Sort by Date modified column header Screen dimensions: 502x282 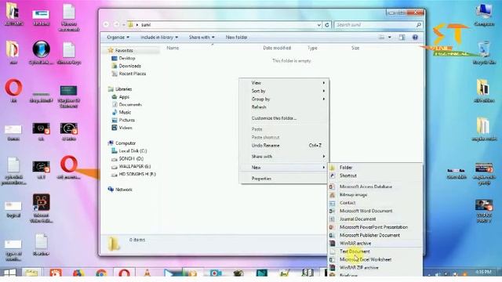tap(277, 48)
